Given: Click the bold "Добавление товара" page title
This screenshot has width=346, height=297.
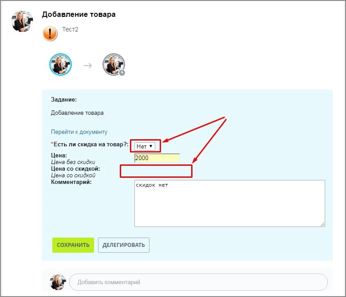Looking at the screenshot, I should [x=79, y=15].
